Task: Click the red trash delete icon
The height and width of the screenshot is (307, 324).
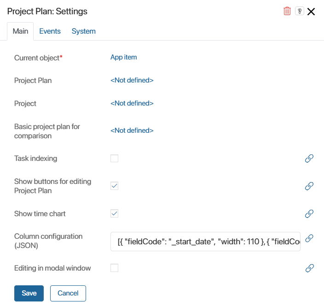Action: click(x=287, y=11)
